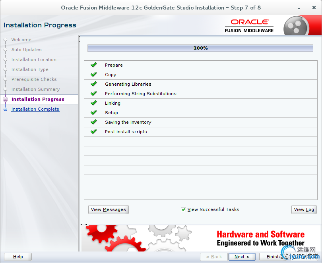Select the Setup task row text
The image size is (322, 263).
(112, 113)
